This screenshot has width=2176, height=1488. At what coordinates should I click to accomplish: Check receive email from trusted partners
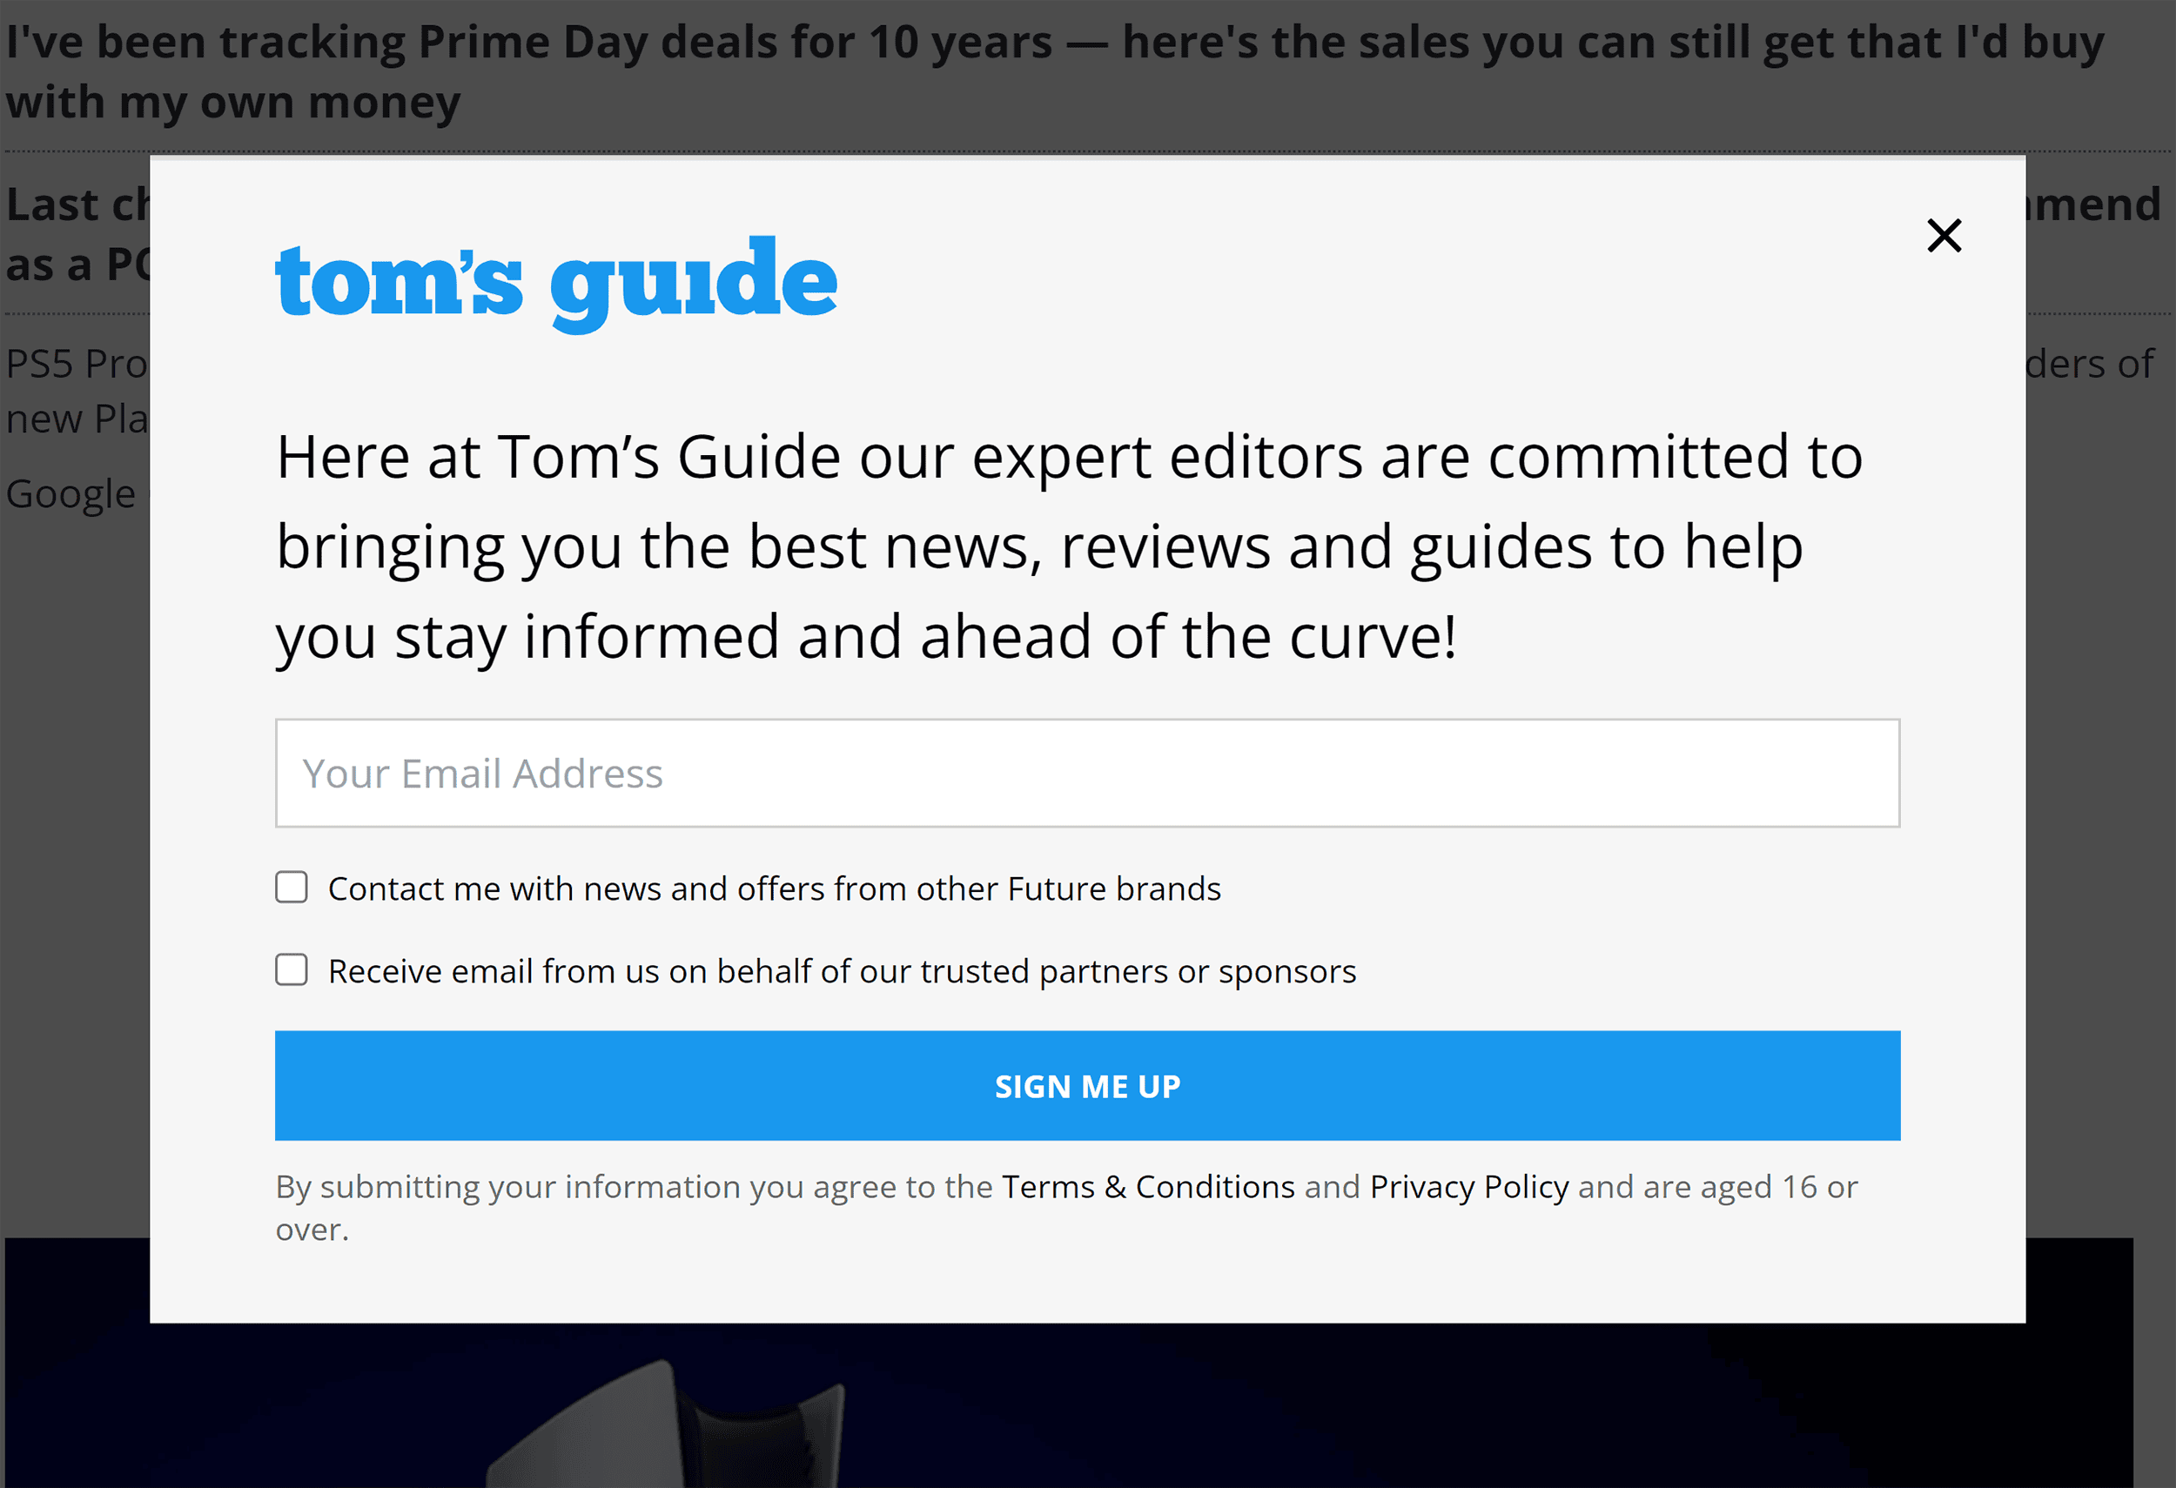(292, 970)
